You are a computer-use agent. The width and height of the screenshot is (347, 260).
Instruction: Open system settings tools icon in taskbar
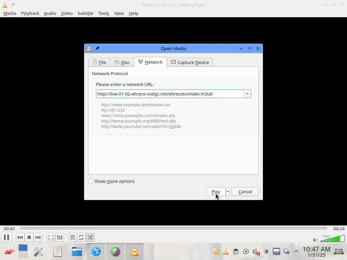[x=38, y=252]
